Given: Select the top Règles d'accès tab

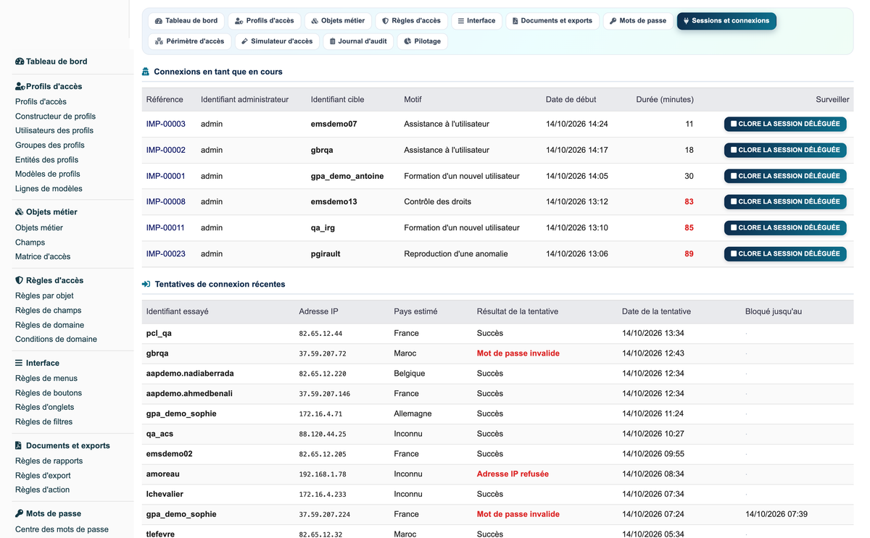Looking at the screenshot, I should point(411,21).
